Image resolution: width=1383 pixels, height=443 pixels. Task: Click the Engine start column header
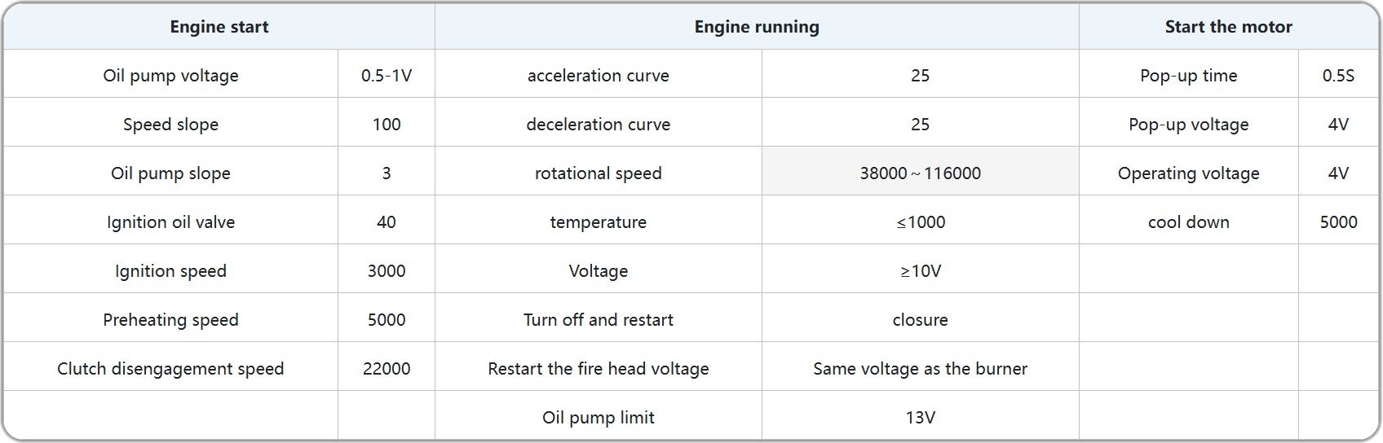(x=219, y=27)
